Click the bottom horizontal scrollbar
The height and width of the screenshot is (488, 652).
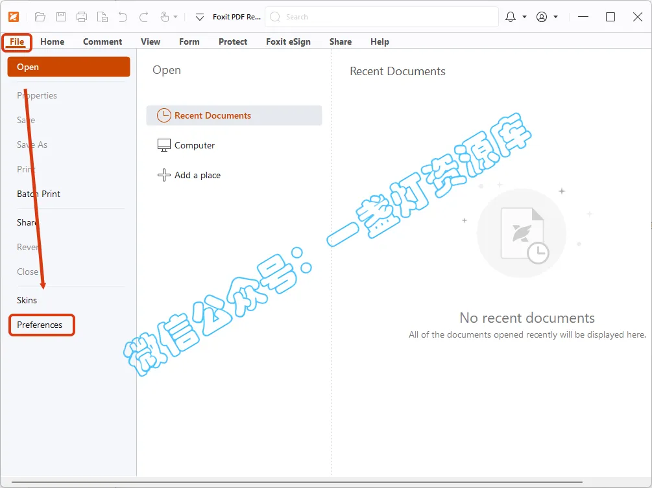pyautogui.click(x=297, y=482)
